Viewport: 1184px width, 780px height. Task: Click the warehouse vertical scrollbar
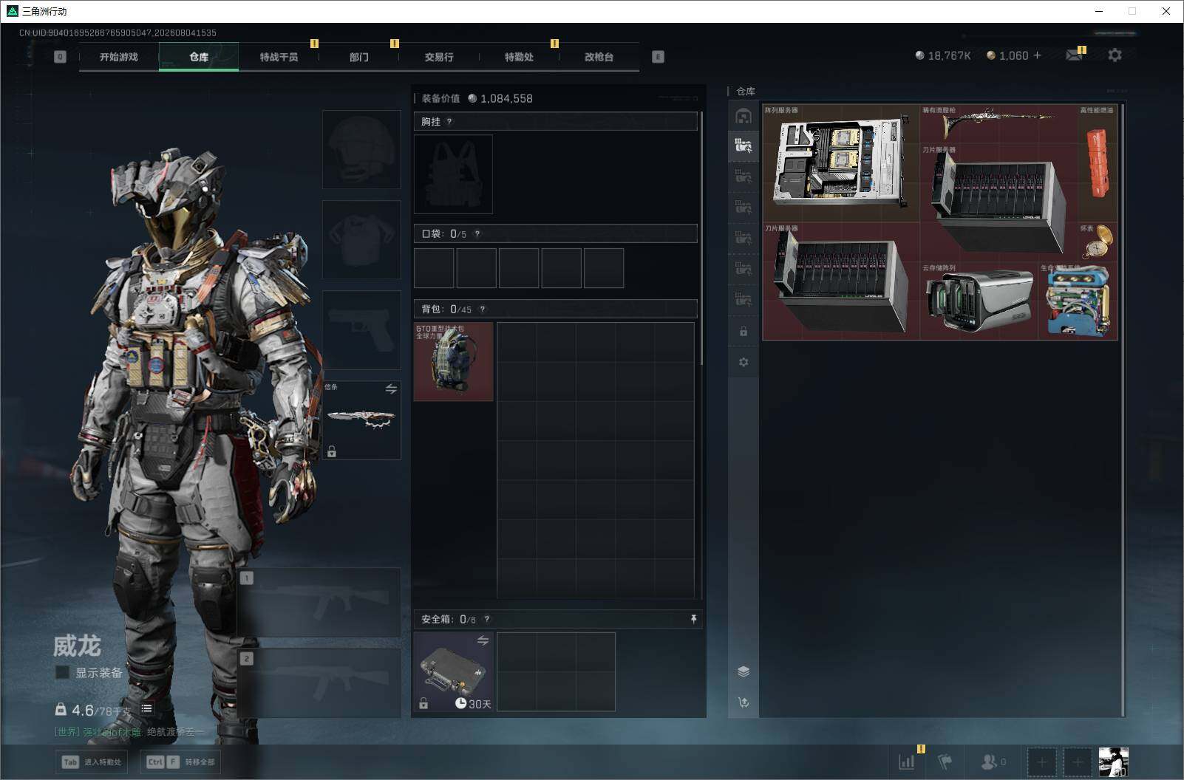[x=1123, y=410]
